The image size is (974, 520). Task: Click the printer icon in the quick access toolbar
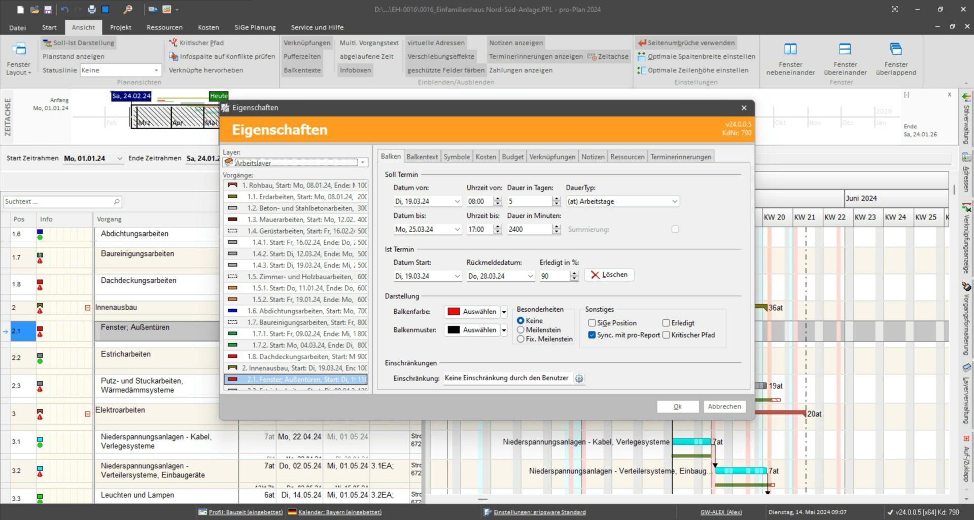pyautogui.click(x=91, y=9)
